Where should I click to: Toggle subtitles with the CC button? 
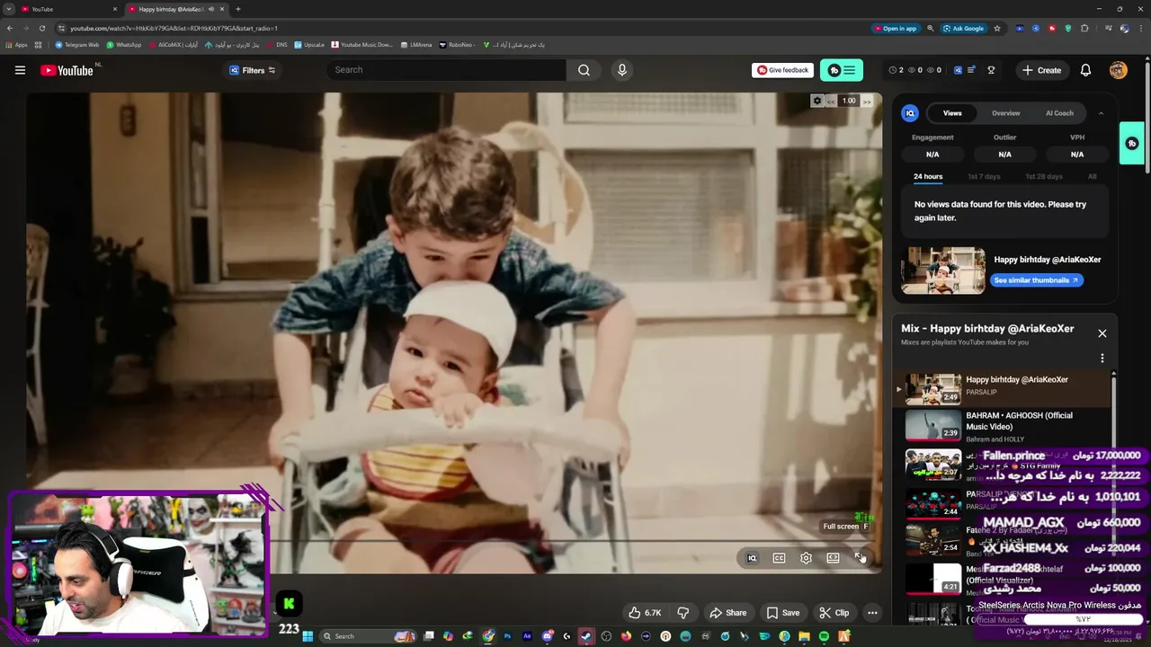click(779, 558)
